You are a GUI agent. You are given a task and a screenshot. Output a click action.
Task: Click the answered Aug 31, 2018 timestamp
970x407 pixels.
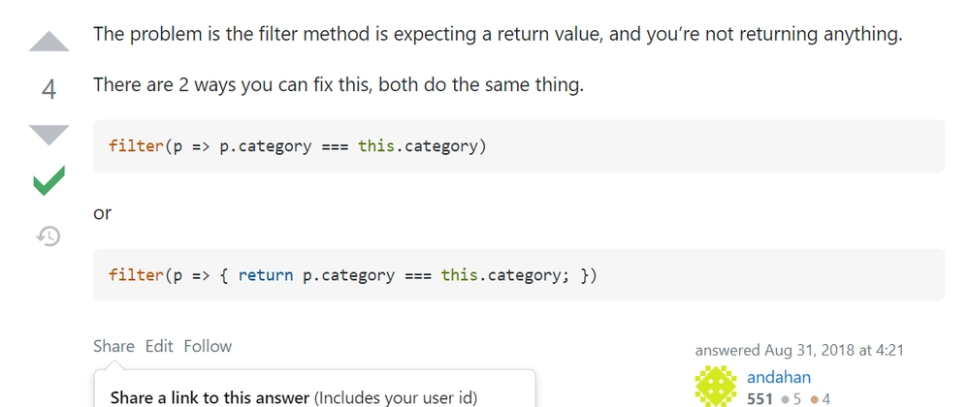799,350
